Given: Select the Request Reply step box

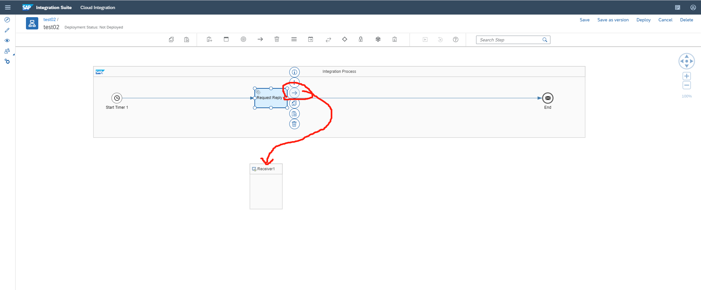Looking at the screenshot, I should pyautogui.click(x=271, y=98).
